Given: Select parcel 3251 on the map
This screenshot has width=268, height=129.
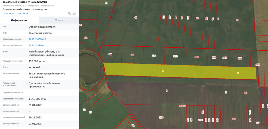Looking at the screenshot, I should [197, 57].
